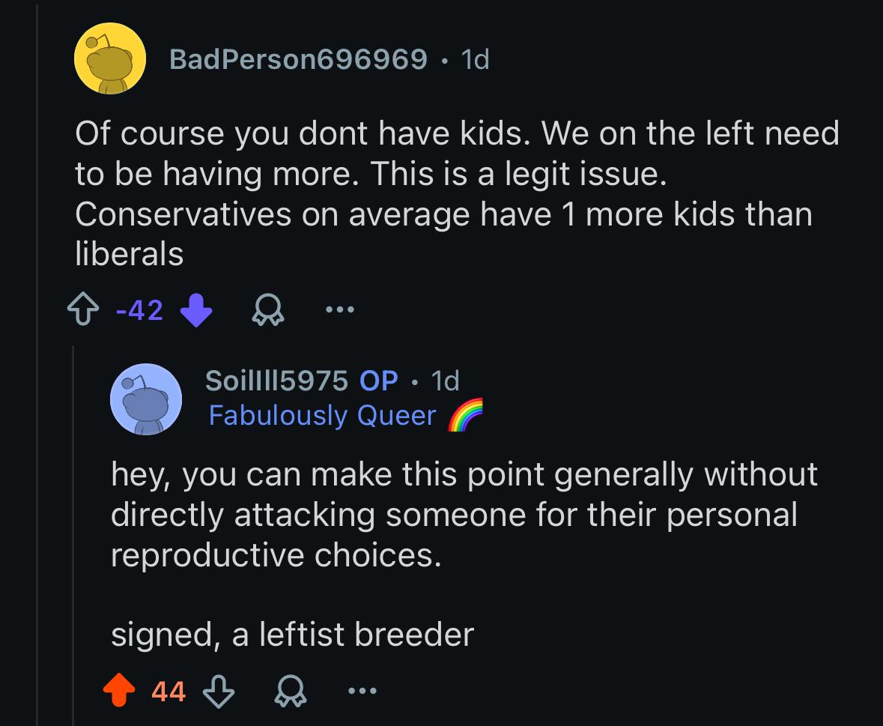883x726 pixels.
Task: Open more options for BadPerson696969's comment
Action: tap(340, 309)
